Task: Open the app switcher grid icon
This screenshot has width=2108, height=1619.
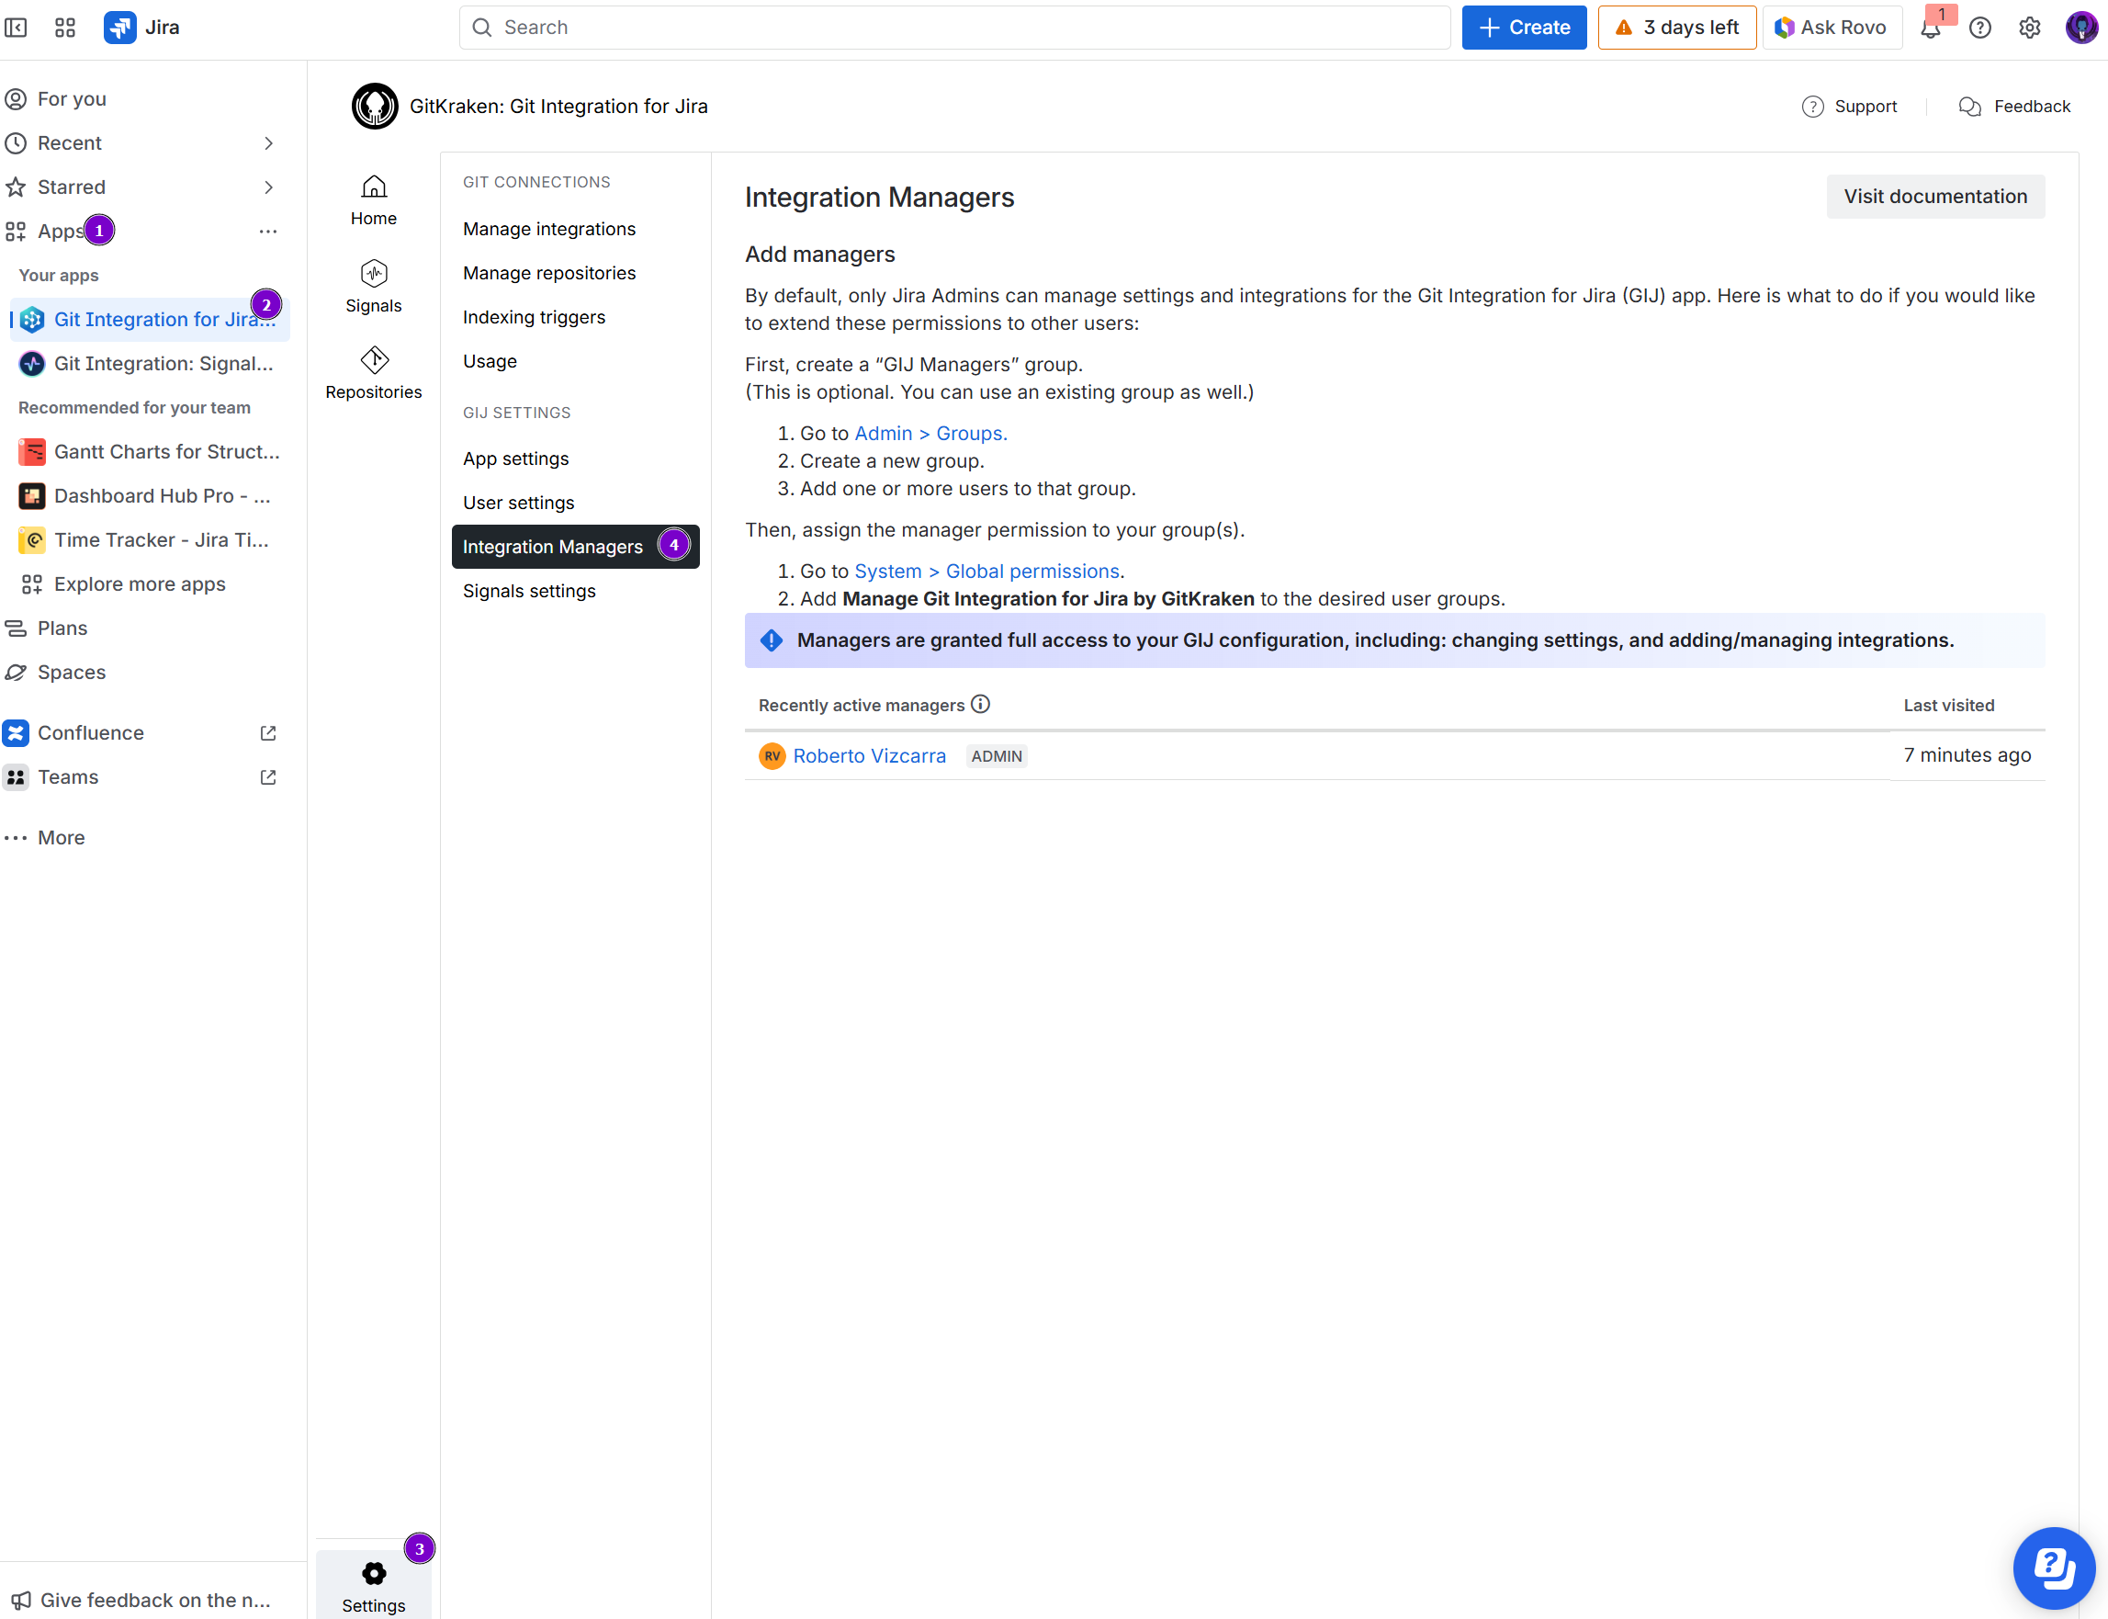Action: pyautogui.click(x=64, y=27)
